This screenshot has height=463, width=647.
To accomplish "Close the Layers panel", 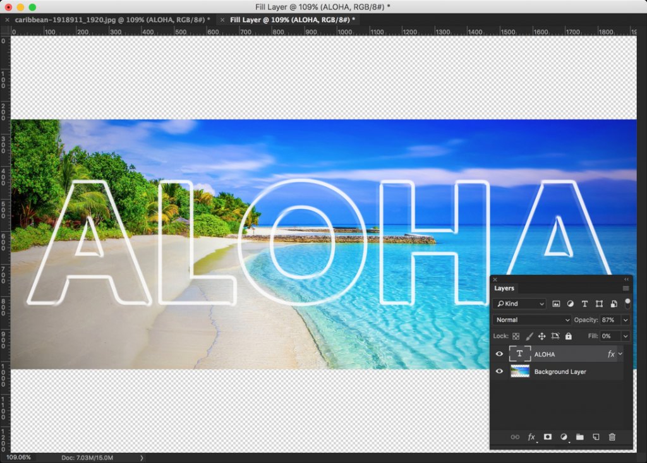I will coord(495,279).
